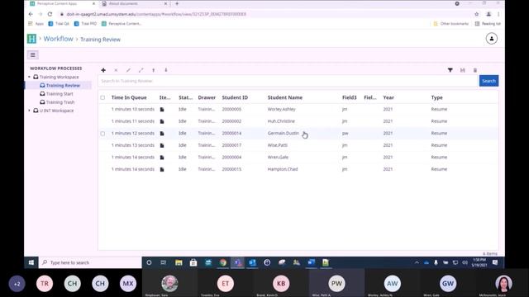529x297 pixels.
Task: Open Chrome from the Windows taskbar
Action: [223, 262]
